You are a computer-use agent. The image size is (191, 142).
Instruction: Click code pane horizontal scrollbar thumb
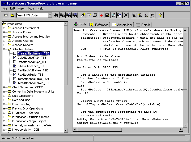[99, 129]
